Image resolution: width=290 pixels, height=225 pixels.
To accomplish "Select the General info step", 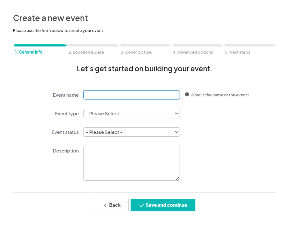I will 29,52.
